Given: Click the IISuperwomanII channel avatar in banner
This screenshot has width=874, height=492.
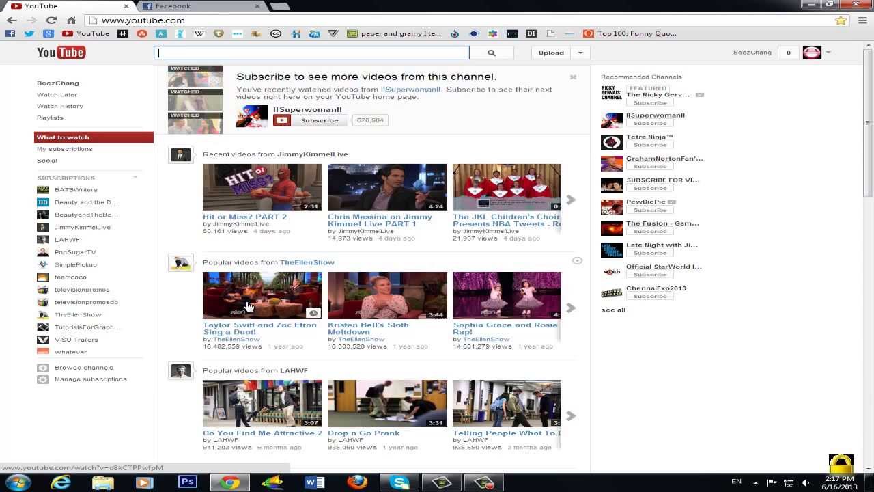Looking at the screenshot, I should click(x=251, y=116).
